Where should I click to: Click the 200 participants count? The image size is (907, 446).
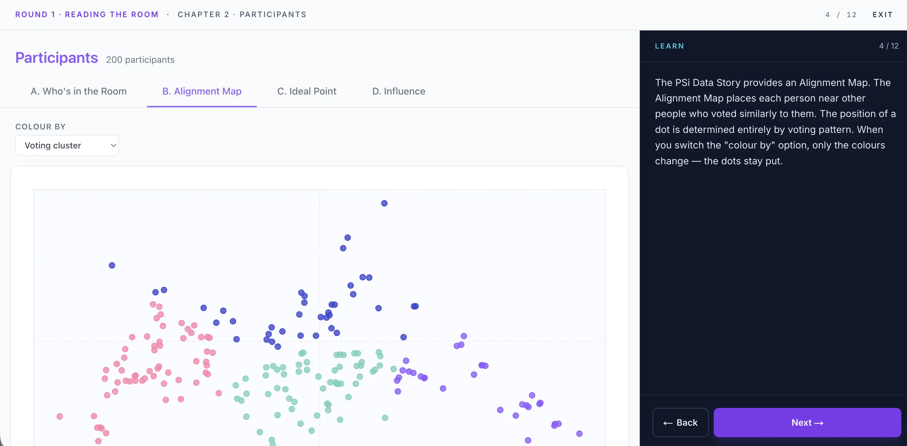point(140,60)
